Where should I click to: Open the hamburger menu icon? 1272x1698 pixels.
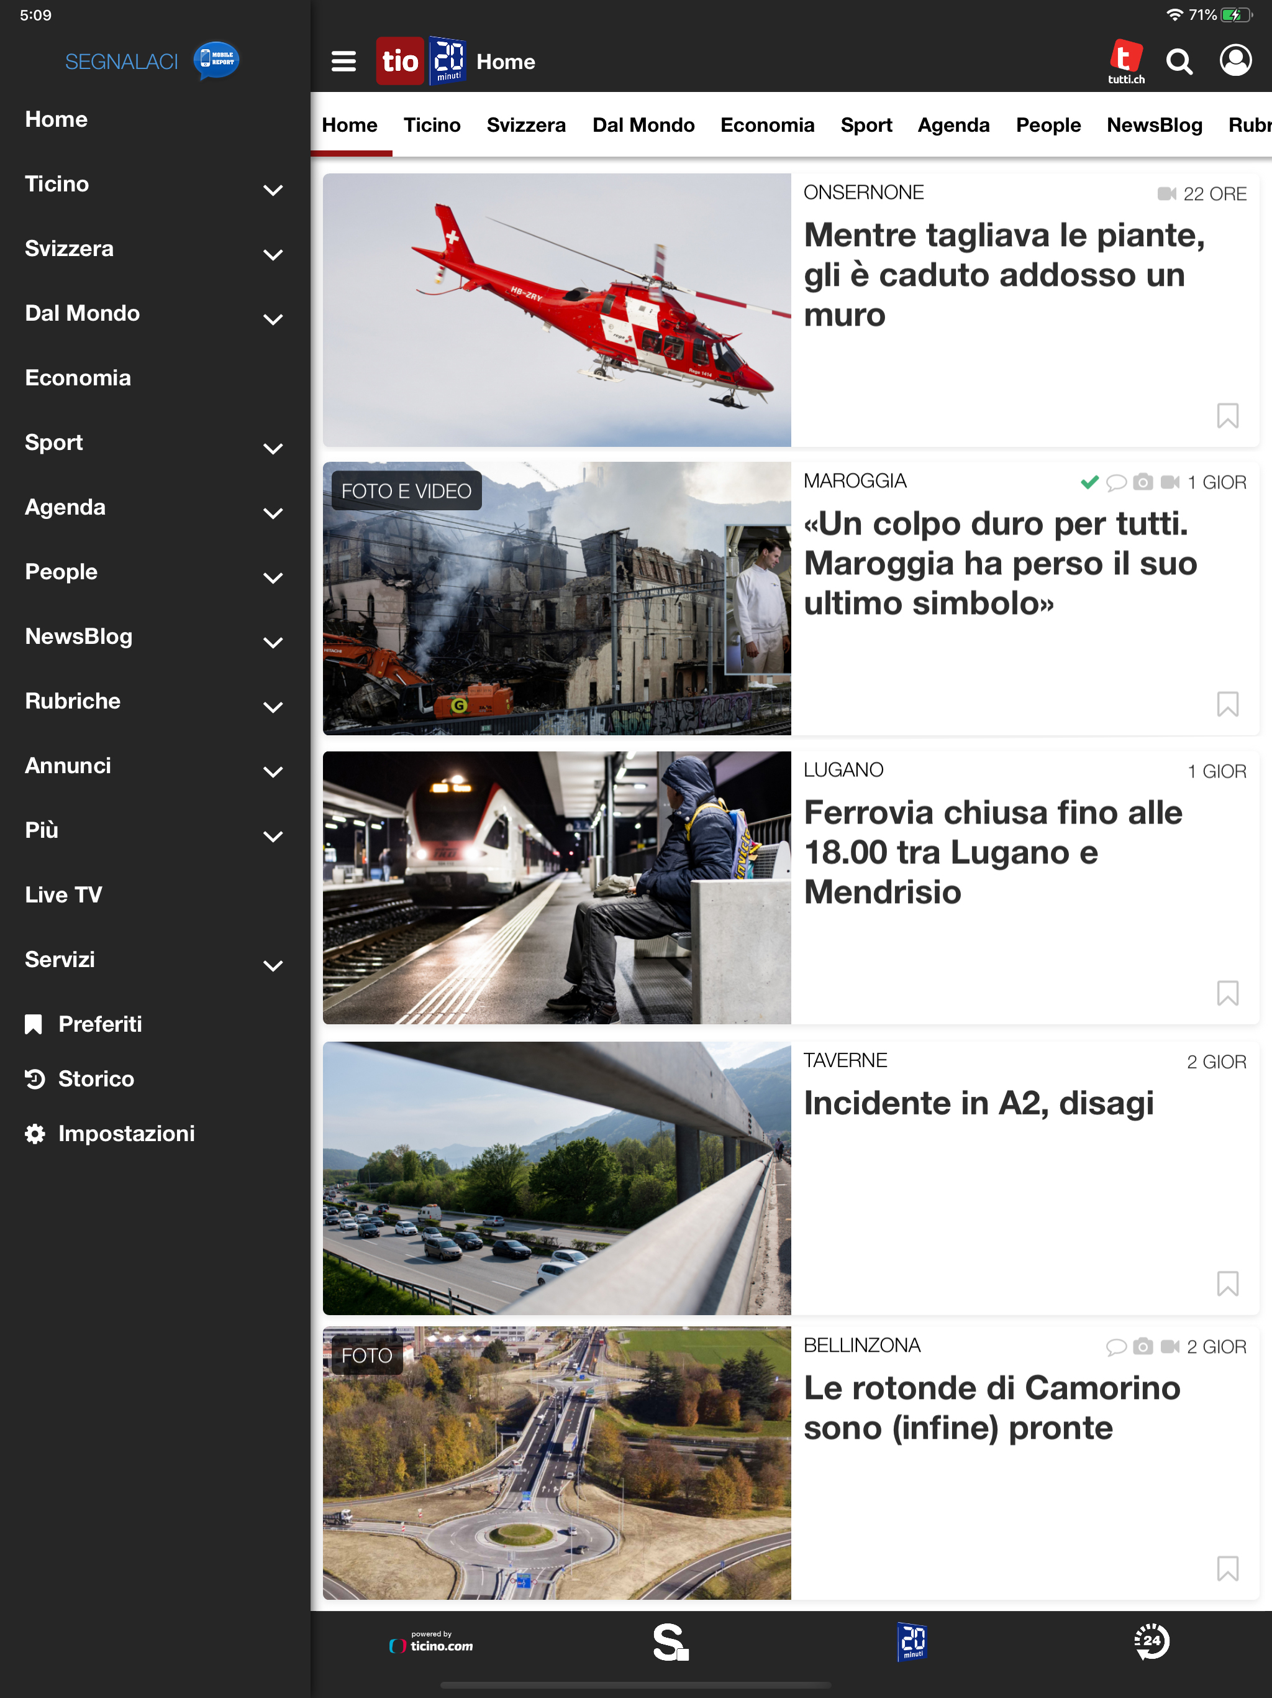coord(343,62)
